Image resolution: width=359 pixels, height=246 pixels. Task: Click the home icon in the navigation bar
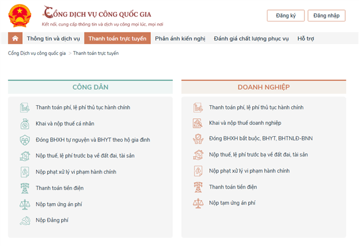[15, 38]
